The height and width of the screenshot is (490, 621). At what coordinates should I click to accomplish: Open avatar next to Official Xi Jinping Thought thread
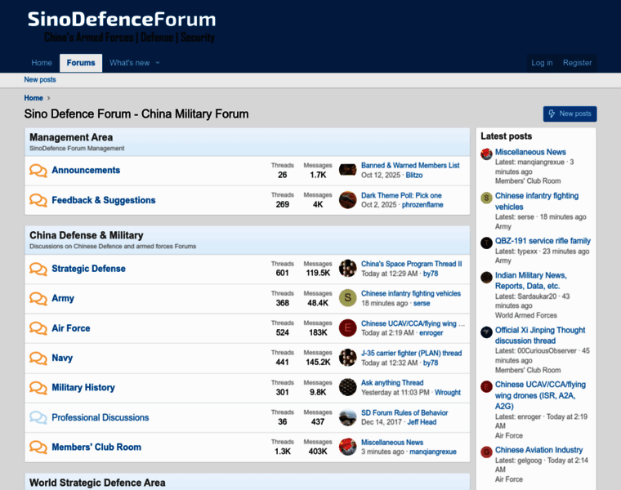[486, 332]
